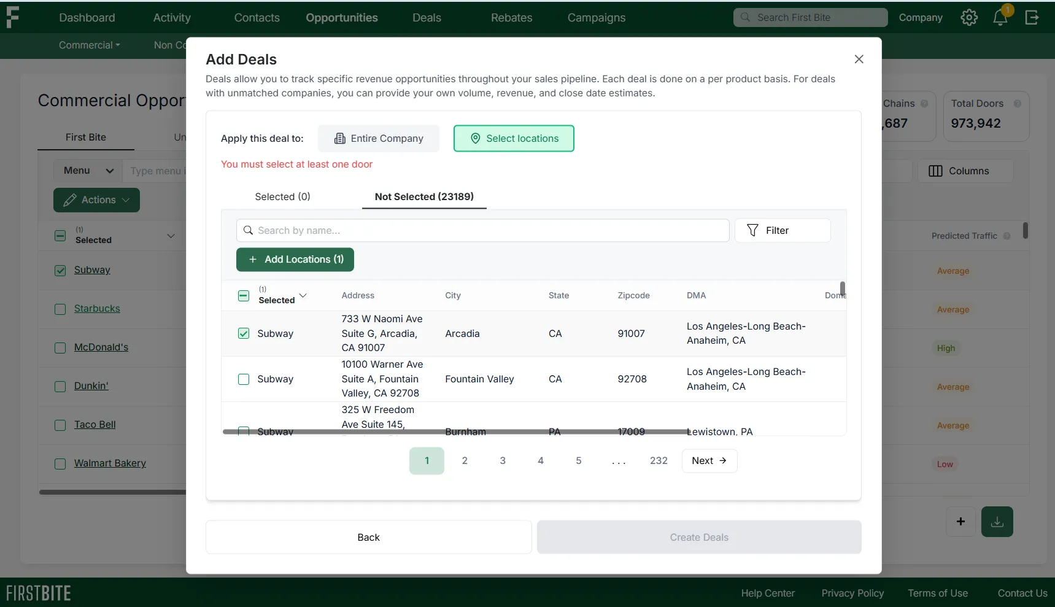This screenshot has height=607, width=1055.
Task: Click Add Locations (1) button
Action: coord(295,260)
